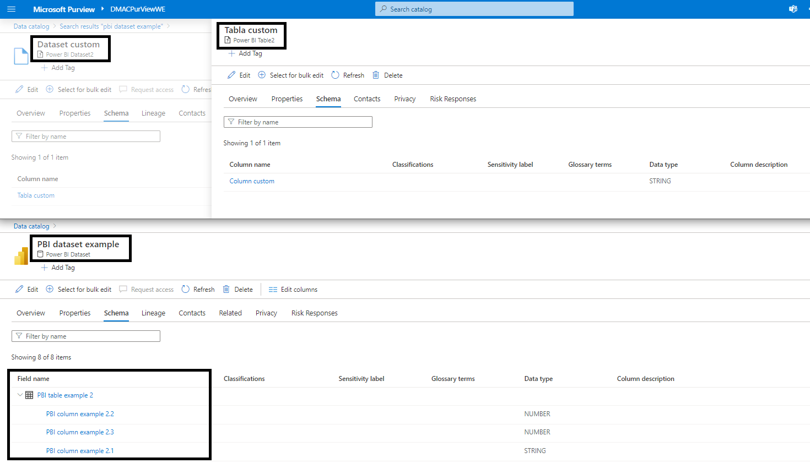This screenshot has width=810, height=463.
Task: Click Edit pencil in PBI dataset example
Action: (x=26, y=290)
